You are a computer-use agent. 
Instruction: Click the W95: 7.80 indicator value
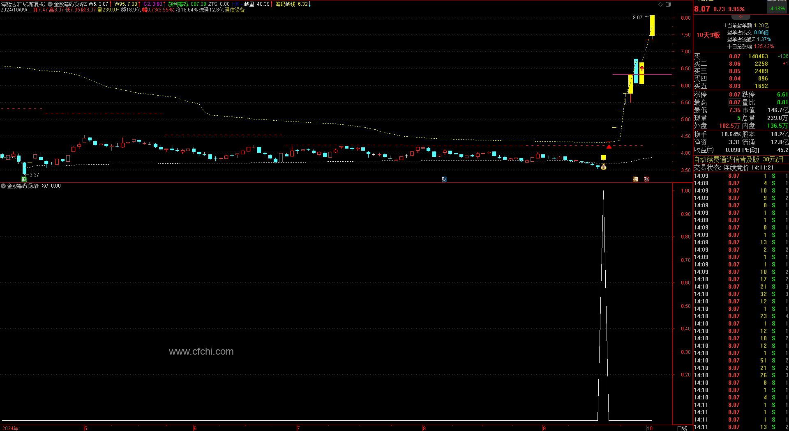tap(127, 4)
